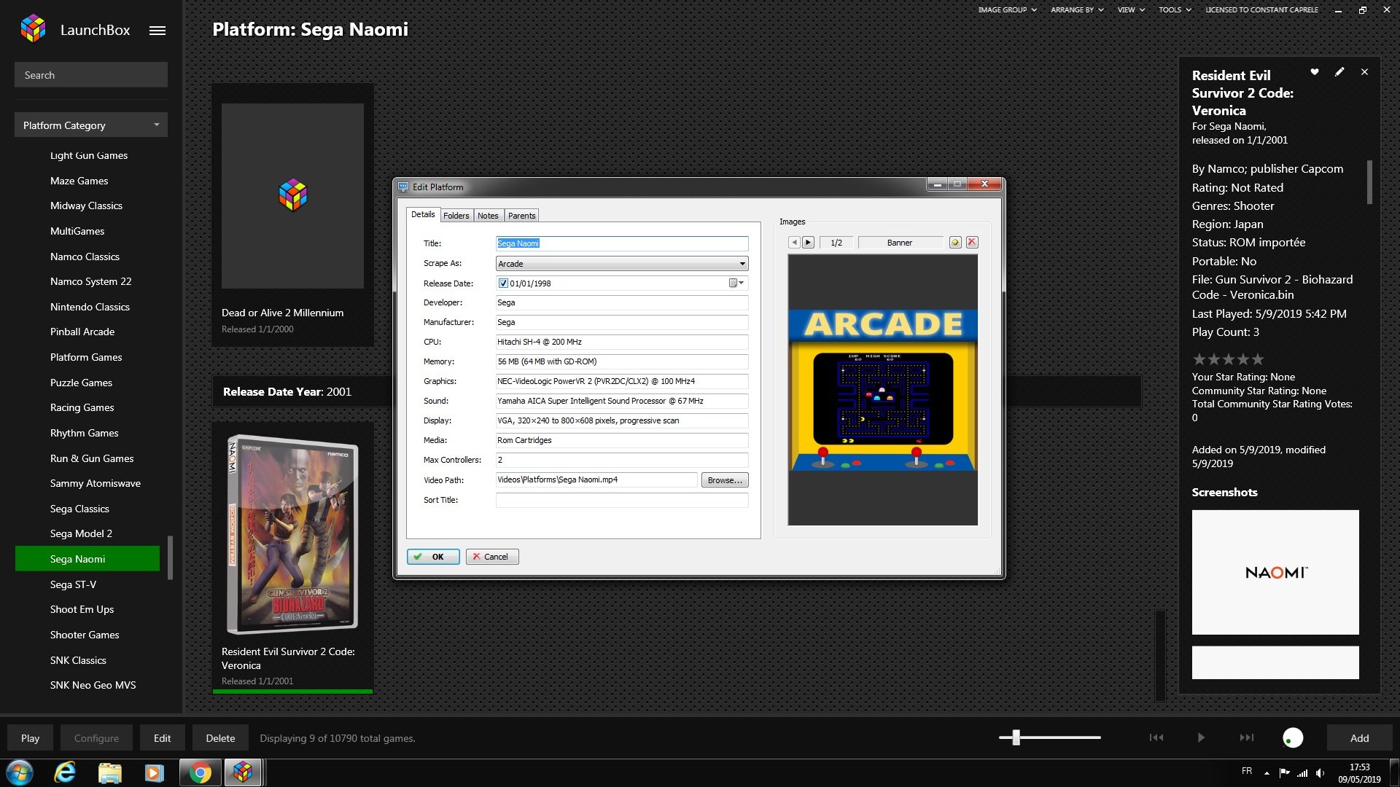Switch to the Parents tab

(x=521, y=216)
